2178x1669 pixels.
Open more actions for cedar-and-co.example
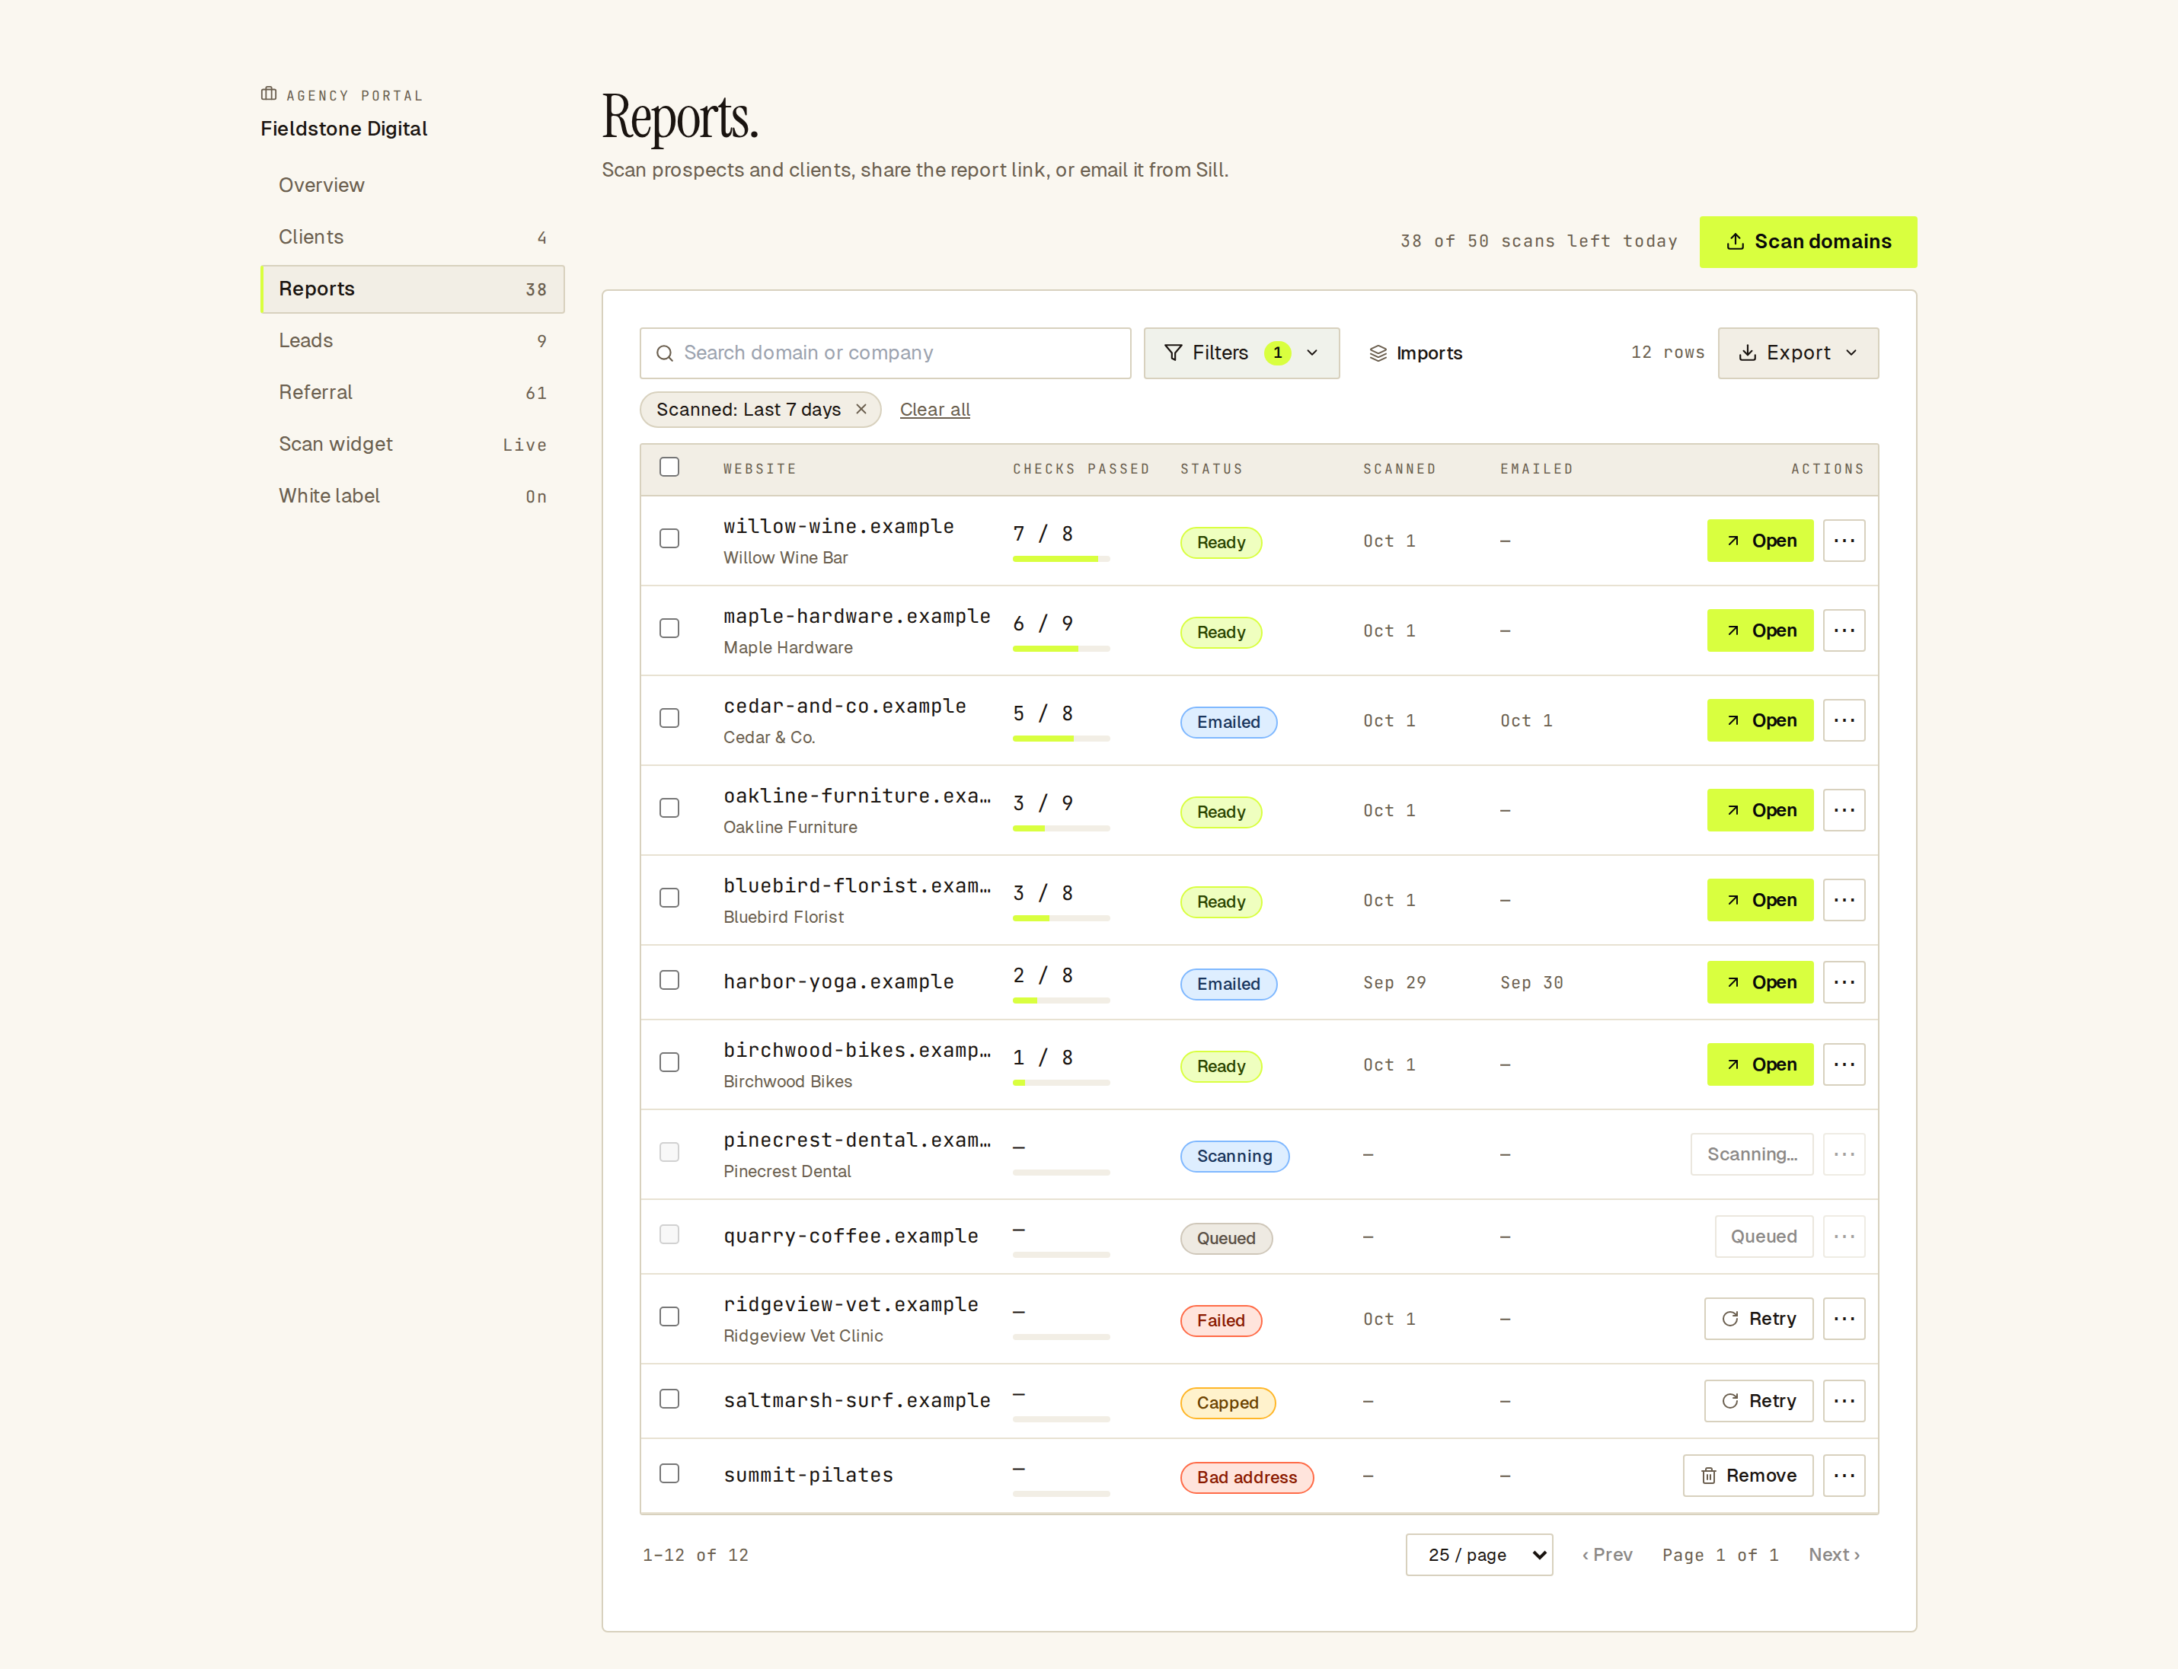[1843, 720]
